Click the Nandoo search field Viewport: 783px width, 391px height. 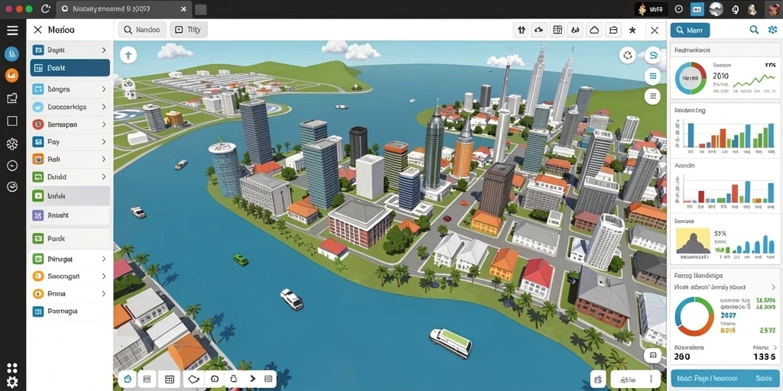click(x=142, y=30)
